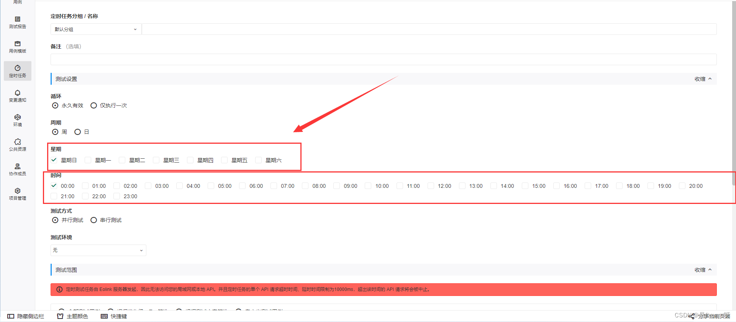Viewport: 736px width, 322px height.
Task: Click the 备注 remarks input field
Action: (x=384, y=59)
